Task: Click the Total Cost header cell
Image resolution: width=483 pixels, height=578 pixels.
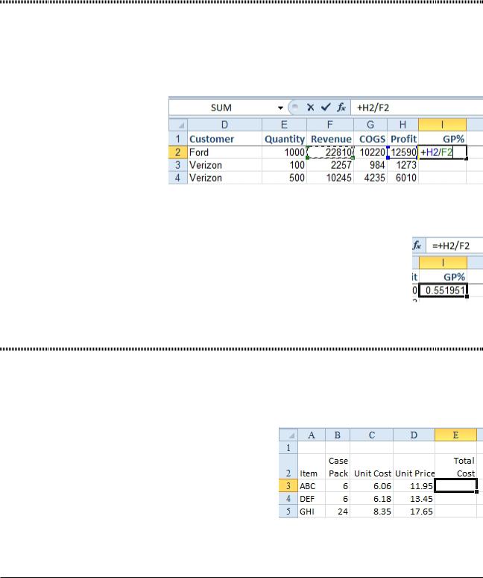Action: (x=455, y=467)
